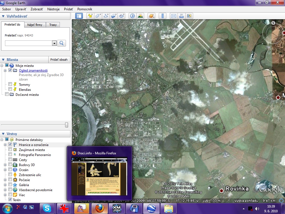Select the Tommy placemark pin icon
285x214 pixels.
15,84
